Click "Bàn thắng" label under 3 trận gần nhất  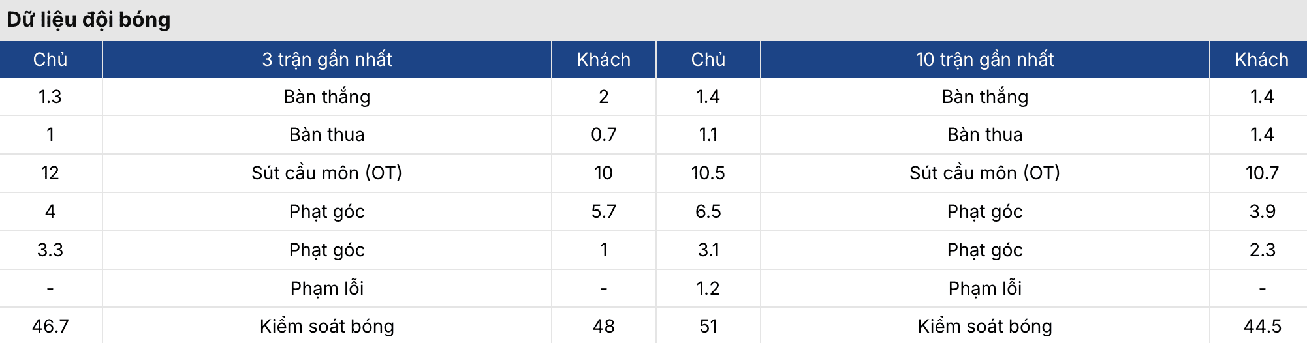click(x=327, y=97)
